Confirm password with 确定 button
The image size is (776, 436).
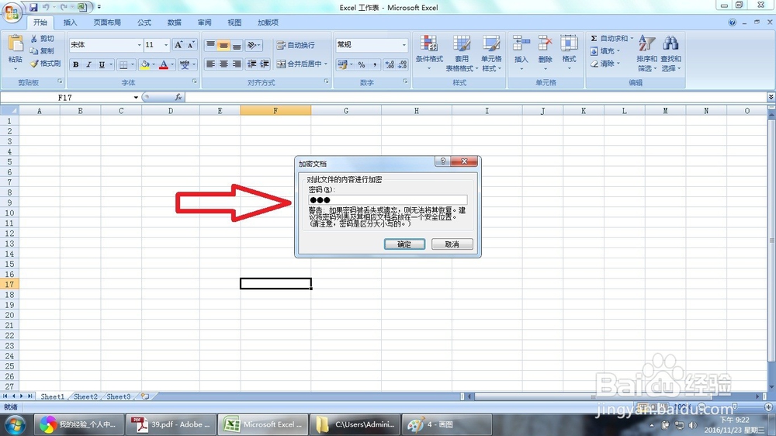(x=404, y=244)
